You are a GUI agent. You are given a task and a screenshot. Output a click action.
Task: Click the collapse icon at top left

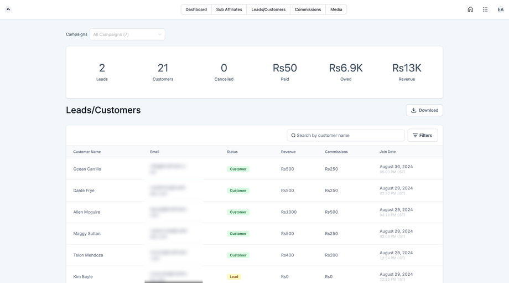click(x=8, y=9)
